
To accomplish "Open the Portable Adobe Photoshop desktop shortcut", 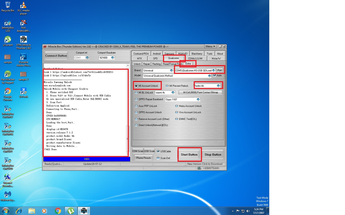I will point(23,60).
